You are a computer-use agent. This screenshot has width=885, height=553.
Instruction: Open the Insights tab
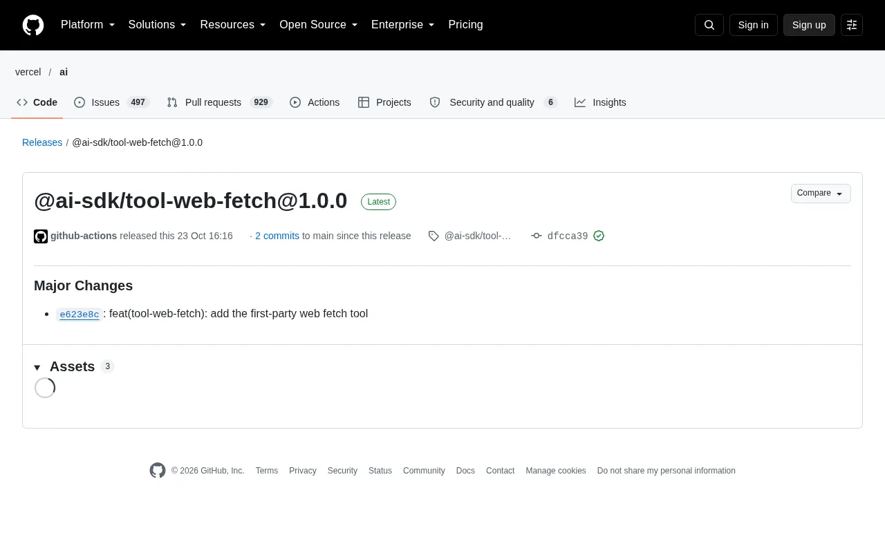600,102
